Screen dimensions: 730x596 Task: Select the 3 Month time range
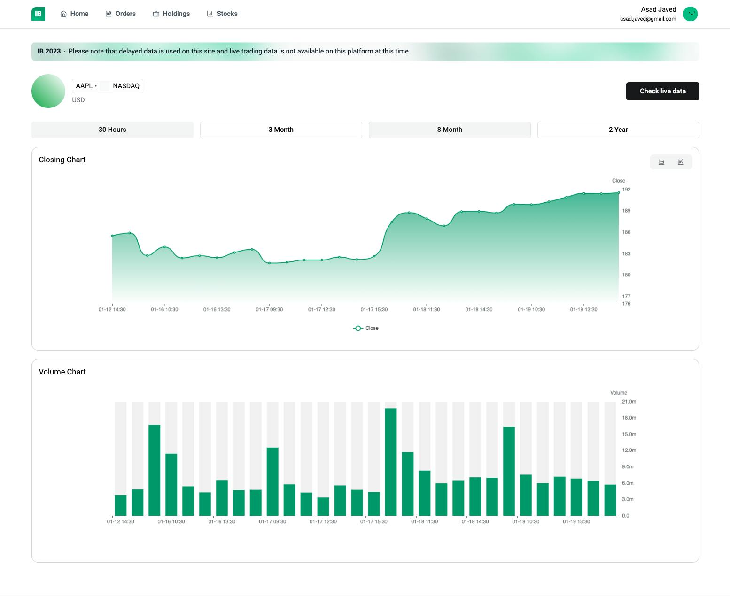(x=281, y=130)
